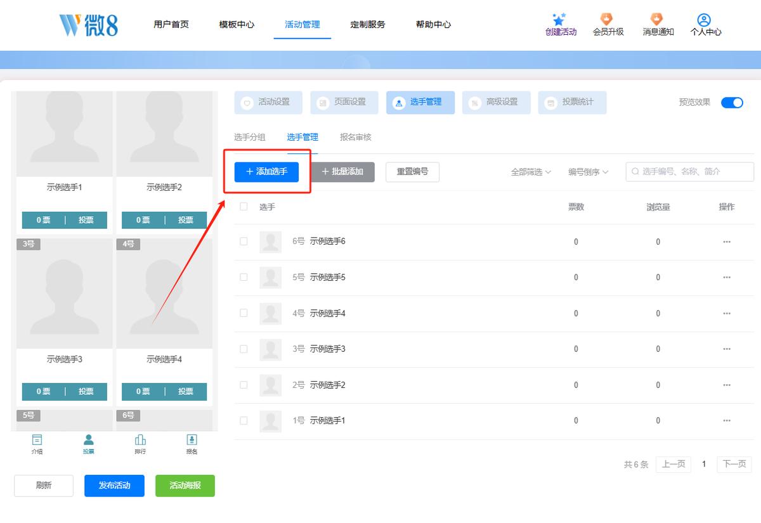This screenshot has height=523, width=761.
Task: Expand the 全部筛选 dropdown
Action: (531, 172)
